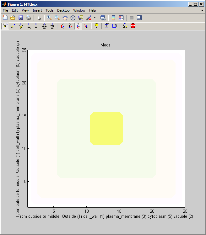Print the figure with the printer icon
Image resolution: width=206 pixels, height=235 pixels.
29,18
